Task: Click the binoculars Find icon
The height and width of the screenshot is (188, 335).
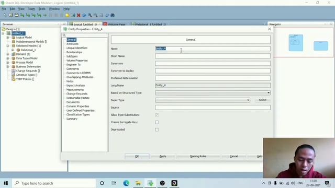Action: (x=113, y=15)
